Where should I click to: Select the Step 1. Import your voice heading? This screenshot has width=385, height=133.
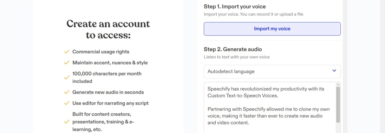[x=235, y=6]
